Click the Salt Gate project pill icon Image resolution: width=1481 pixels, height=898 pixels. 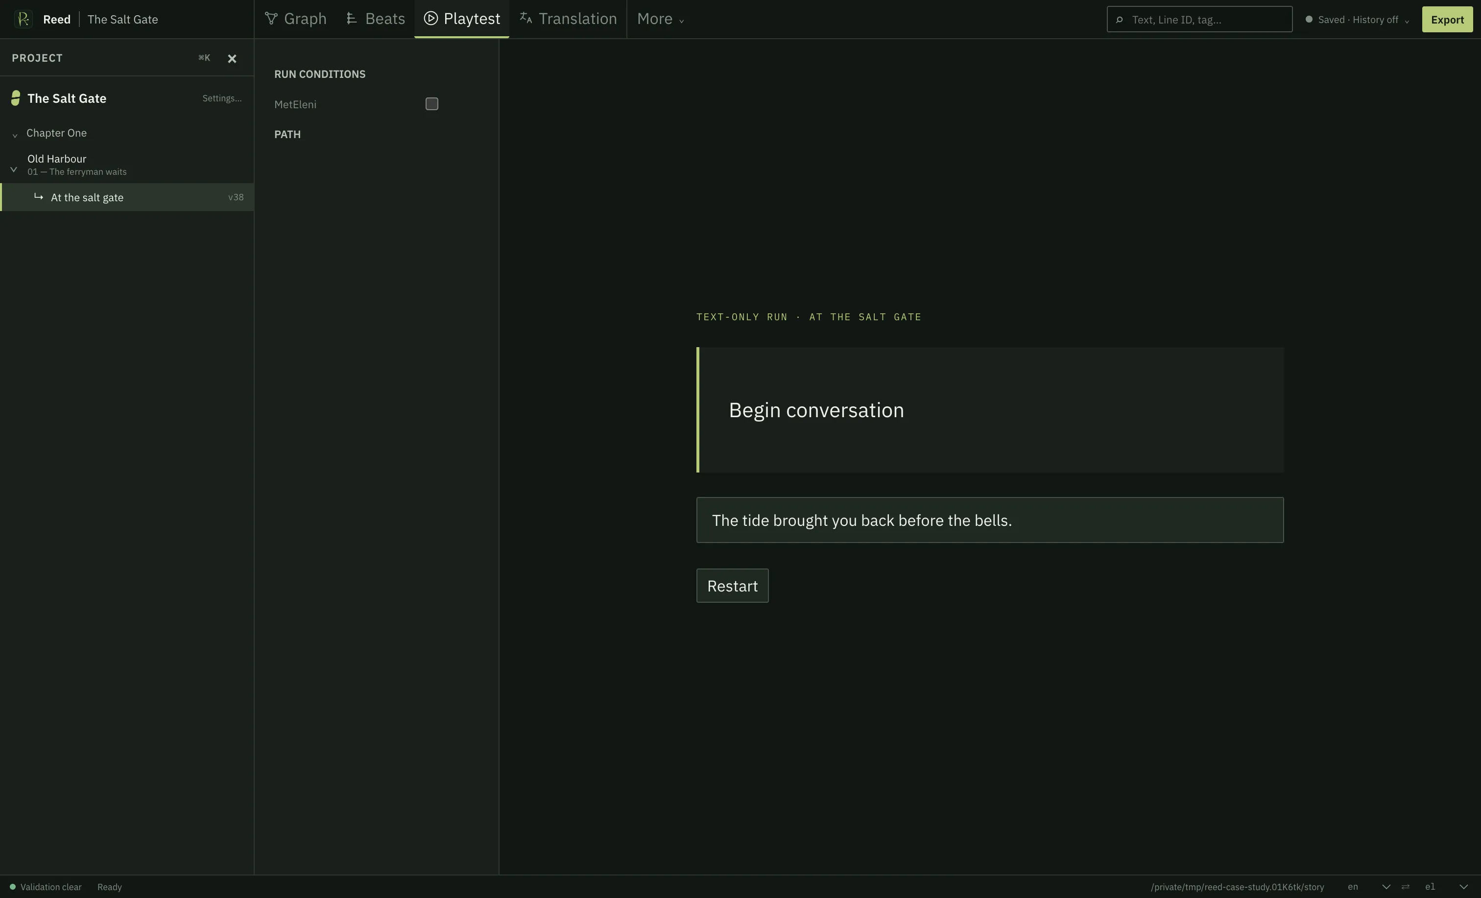point(16,98)
